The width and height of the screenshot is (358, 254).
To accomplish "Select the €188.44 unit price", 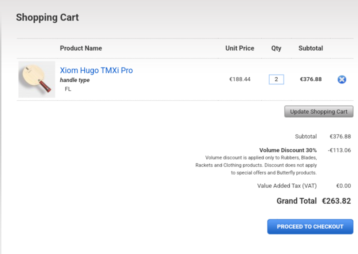I will coord(240,79).
